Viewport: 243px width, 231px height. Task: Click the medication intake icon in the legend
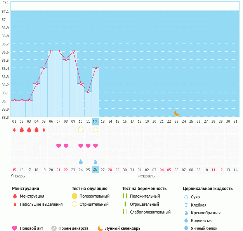[54, 228]
